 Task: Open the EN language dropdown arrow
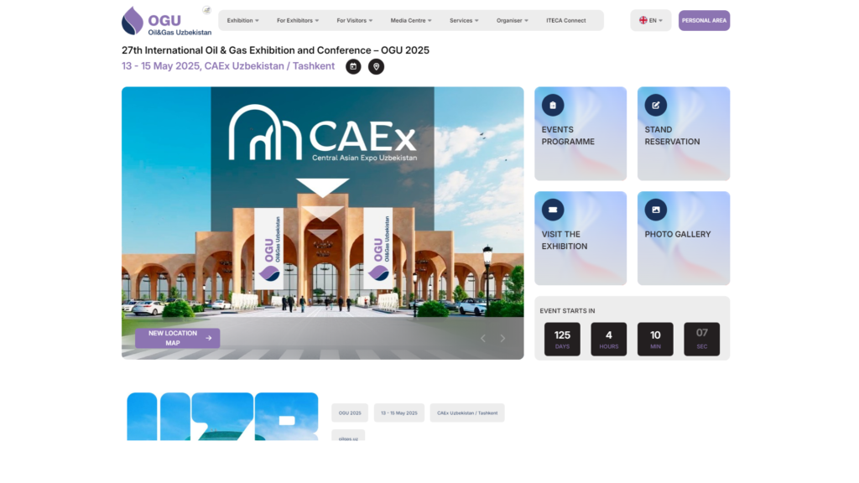pyautogui.click(x=661, y=21)
